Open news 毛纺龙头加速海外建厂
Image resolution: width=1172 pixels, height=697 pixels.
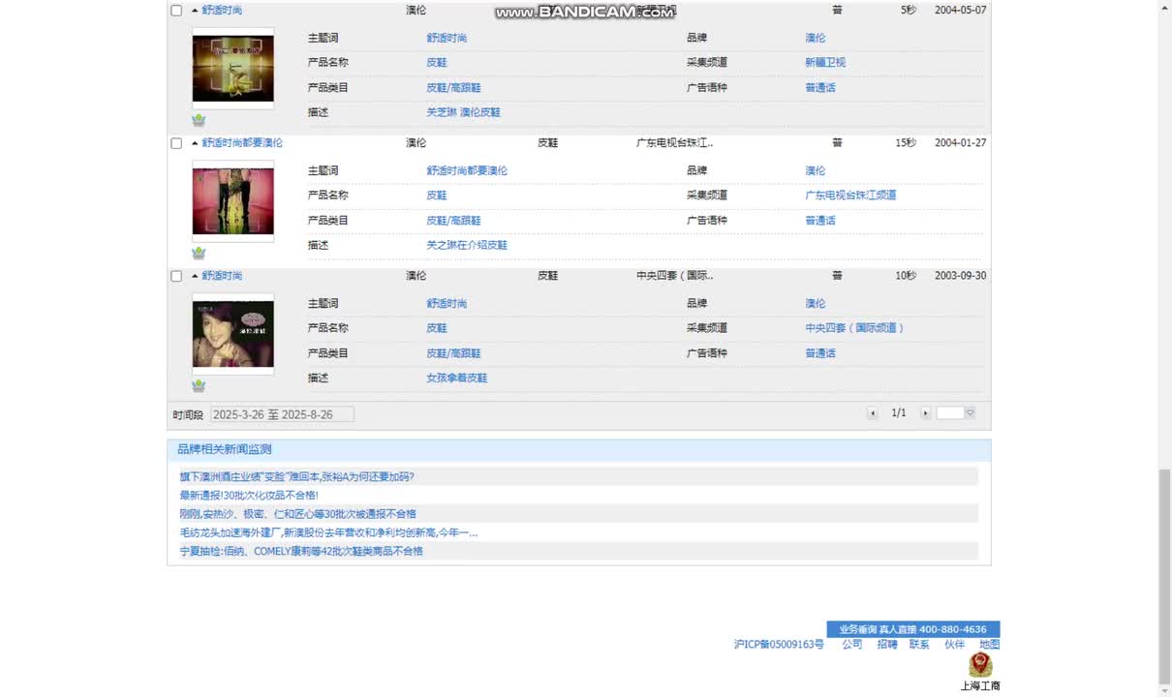tap(328, 532)
